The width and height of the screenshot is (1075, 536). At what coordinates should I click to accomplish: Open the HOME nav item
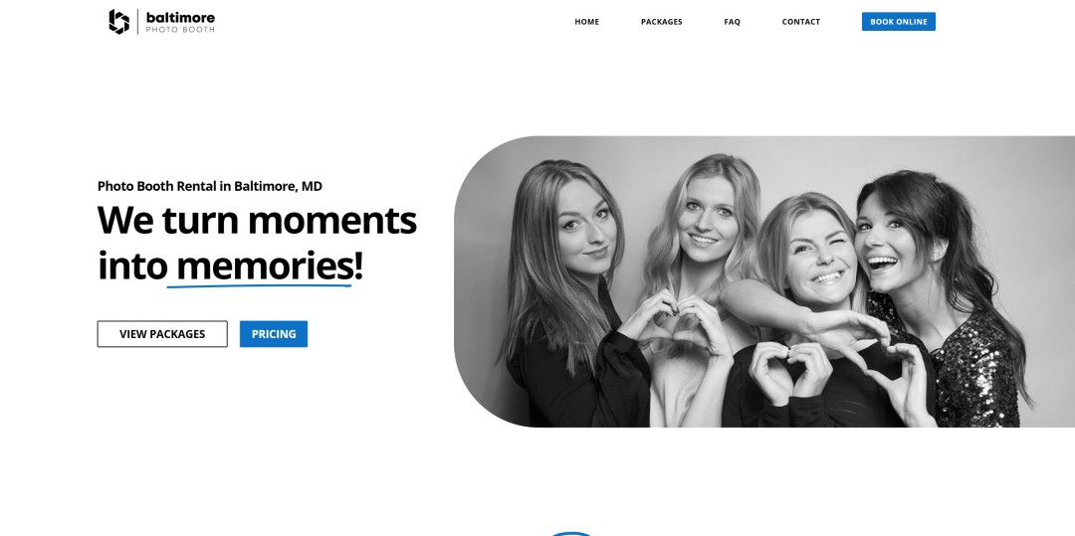(x=587, y=22)
